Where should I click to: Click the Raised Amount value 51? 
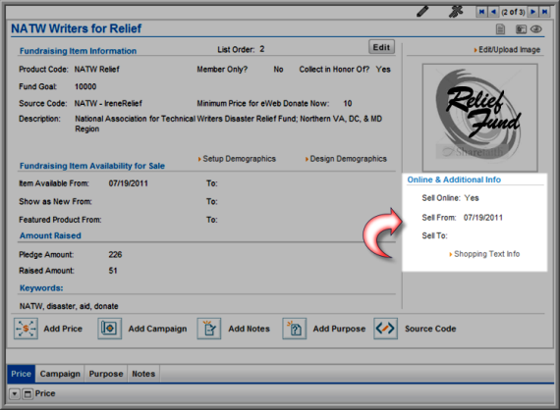(x=113, y=271)
